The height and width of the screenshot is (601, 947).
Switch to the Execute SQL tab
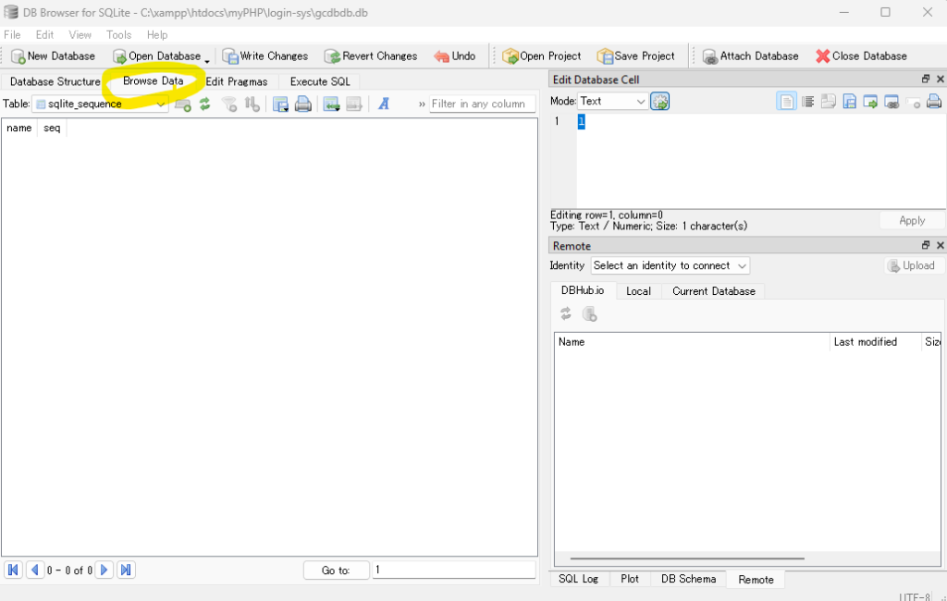tap(320, 81)
